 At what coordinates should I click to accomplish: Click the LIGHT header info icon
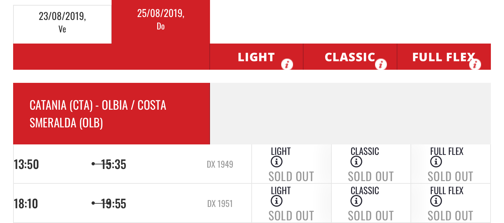(287, 65)
